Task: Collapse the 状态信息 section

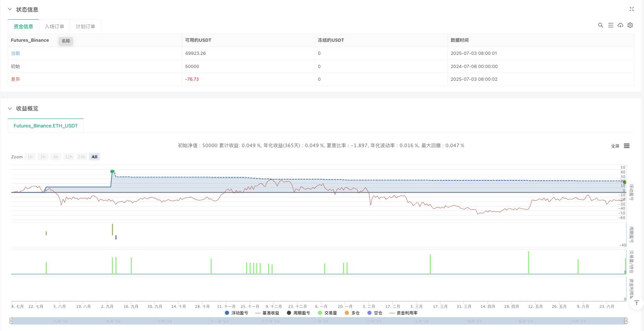Action: (x=10, y=9)
